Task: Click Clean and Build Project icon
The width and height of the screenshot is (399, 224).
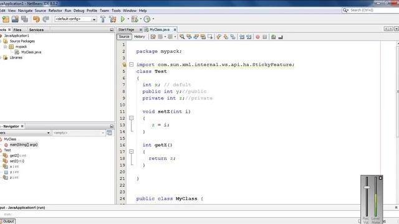Action: 112,19
